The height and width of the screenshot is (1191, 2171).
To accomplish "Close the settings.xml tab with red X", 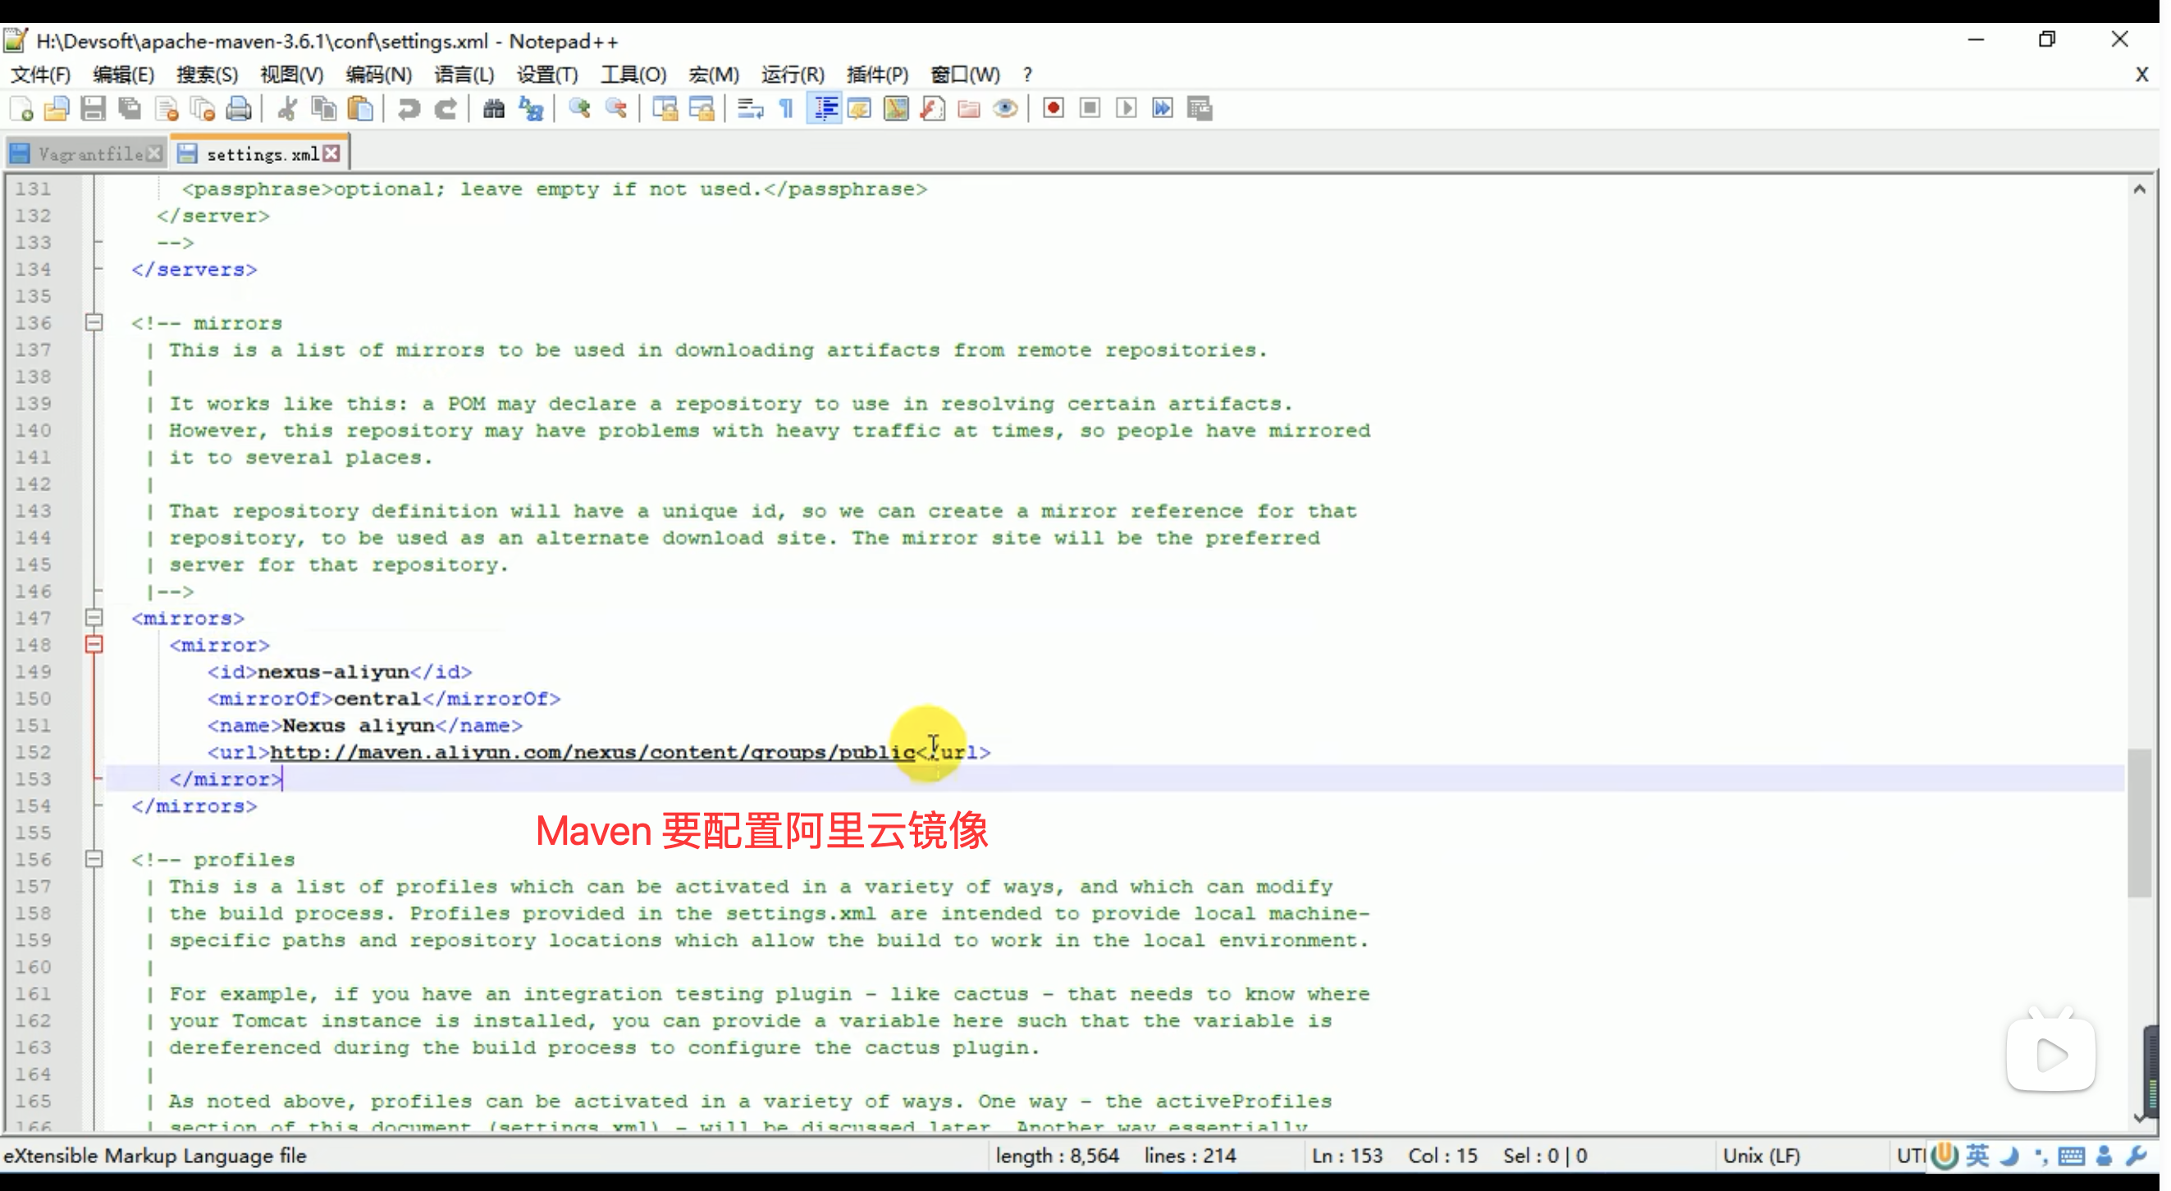I will coord(332,153).
